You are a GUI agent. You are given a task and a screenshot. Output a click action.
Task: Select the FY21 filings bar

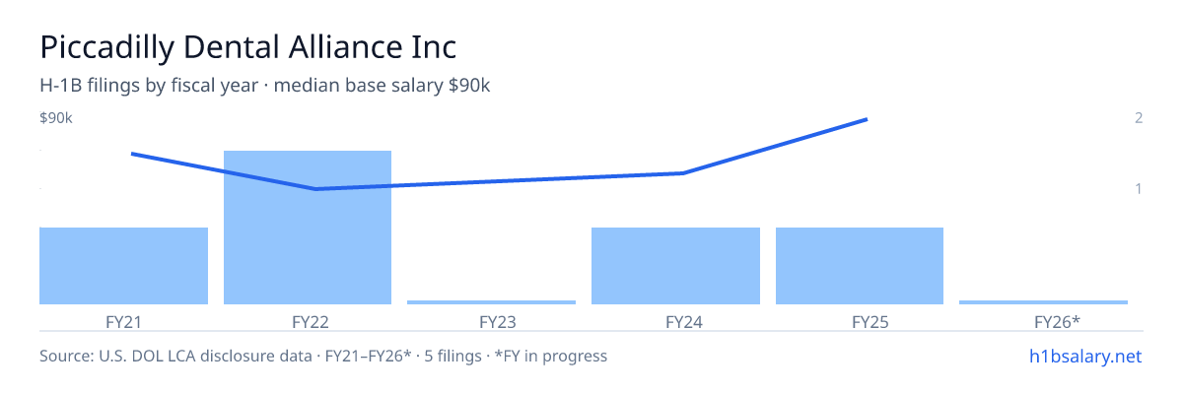(123, 266)
